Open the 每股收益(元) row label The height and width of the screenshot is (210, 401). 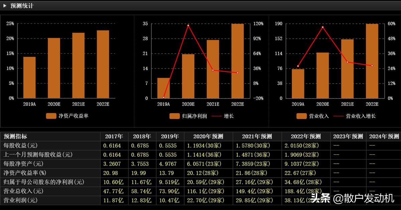20,145
